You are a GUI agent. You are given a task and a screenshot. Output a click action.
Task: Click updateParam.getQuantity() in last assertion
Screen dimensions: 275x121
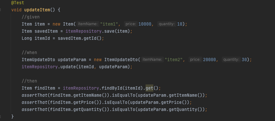pos(170,110)
